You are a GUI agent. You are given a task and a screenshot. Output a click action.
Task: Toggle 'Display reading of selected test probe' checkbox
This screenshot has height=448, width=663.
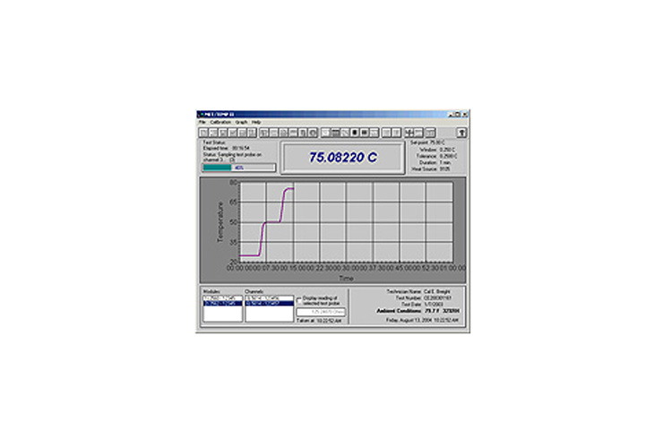click(300, 298)
